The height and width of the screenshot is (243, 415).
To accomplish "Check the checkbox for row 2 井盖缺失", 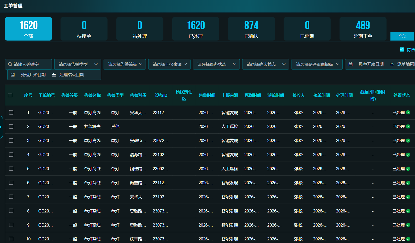I will click(x=11, y=127).
